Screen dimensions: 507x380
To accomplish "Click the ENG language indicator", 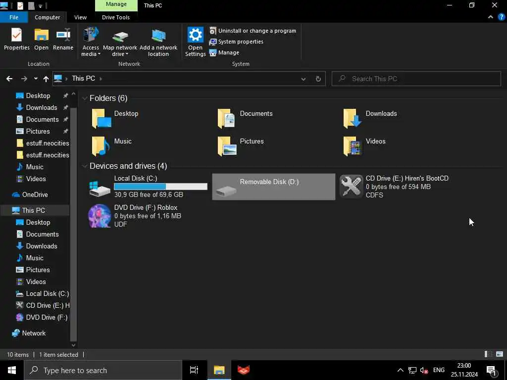I will [439, 370].
